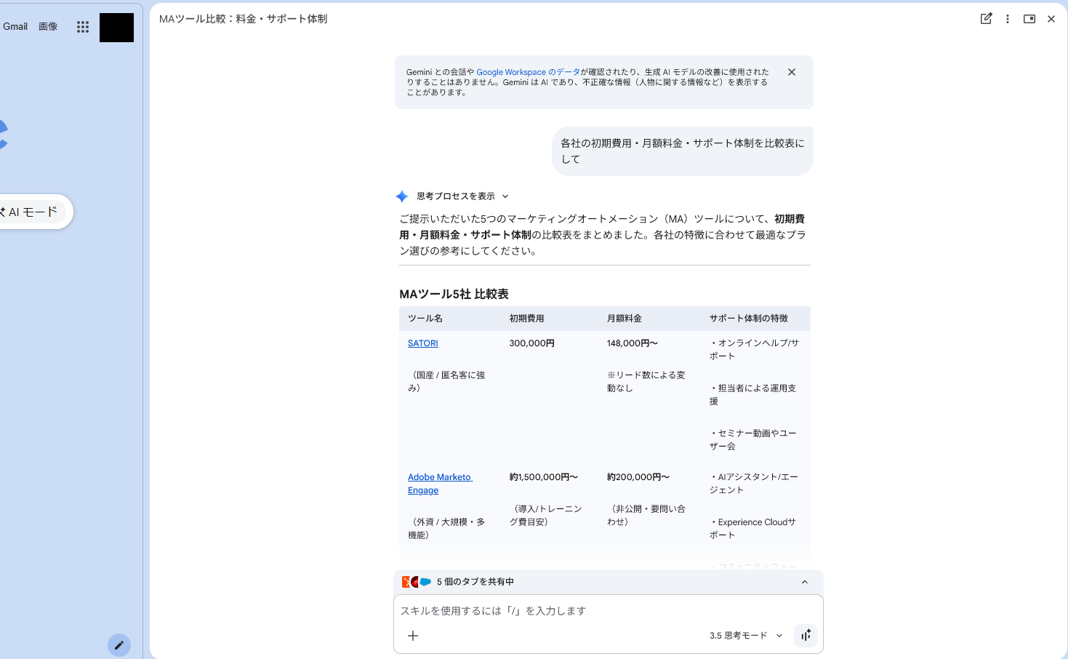Select the 148,000円〜 cell
The height and width of the screenshot is (659, 1068).
click(633, 343)
